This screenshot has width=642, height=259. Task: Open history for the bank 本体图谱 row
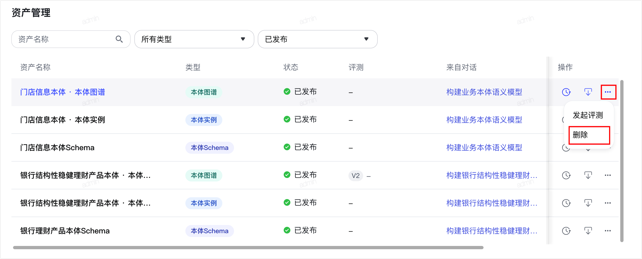566,175
